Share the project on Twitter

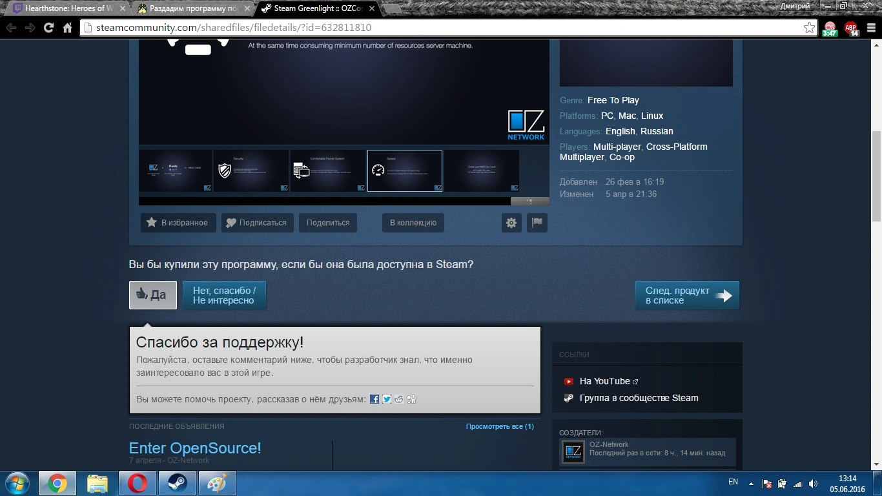[x=387, y=399]
